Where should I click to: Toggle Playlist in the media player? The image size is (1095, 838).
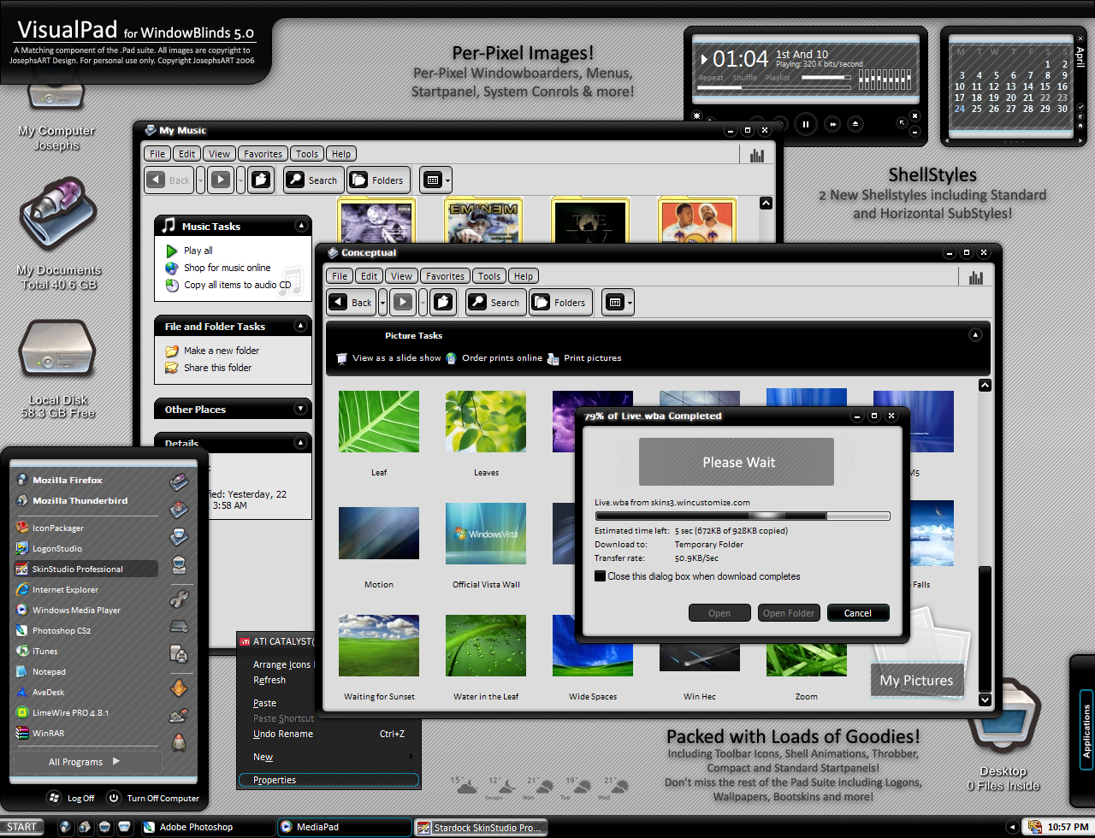pos(778,78)
